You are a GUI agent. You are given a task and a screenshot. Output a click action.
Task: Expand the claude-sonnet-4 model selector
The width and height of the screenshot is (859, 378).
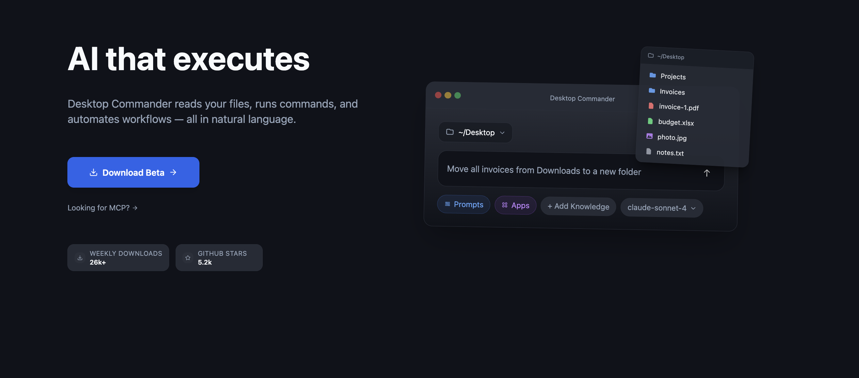point(661,208)
